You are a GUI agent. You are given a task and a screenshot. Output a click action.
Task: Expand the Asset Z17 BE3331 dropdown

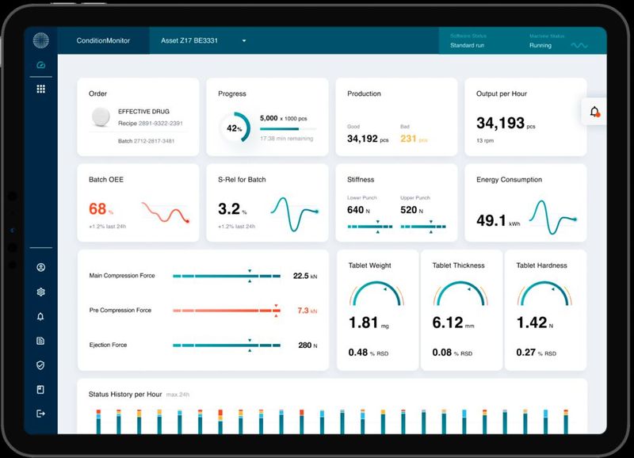(x=202, y=40)
